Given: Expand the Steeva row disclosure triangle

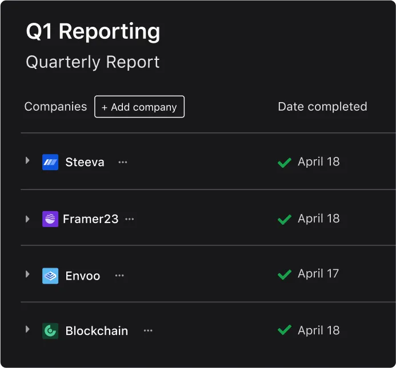Looking at the screenshot, I should (27, 160).
